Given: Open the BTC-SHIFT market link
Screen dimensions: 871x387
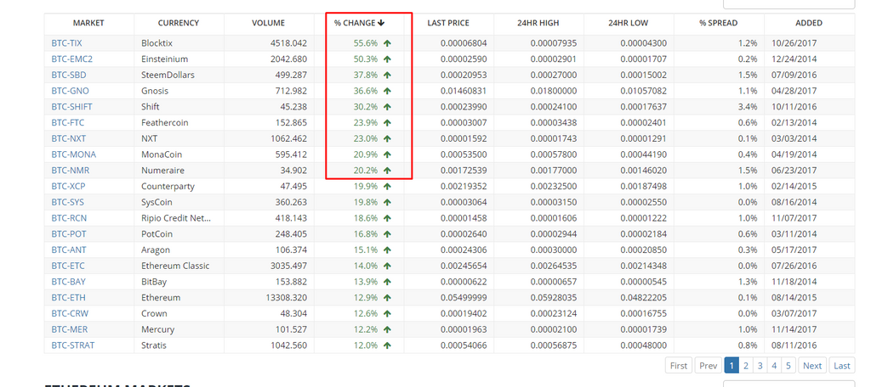Looking at the screenshot, I should (x=71, y=106).
